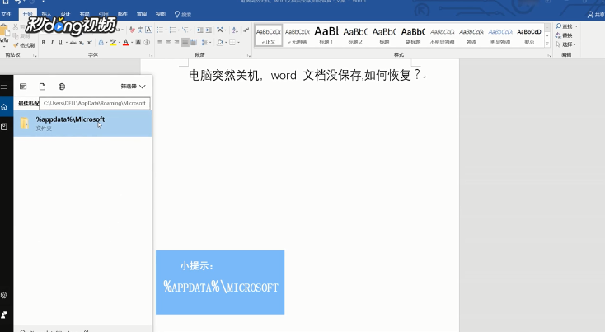Viewport: 605px width, 332px height.
Task: Open the Paragraph group dialog launcher
Action: [x=249, y=55]
